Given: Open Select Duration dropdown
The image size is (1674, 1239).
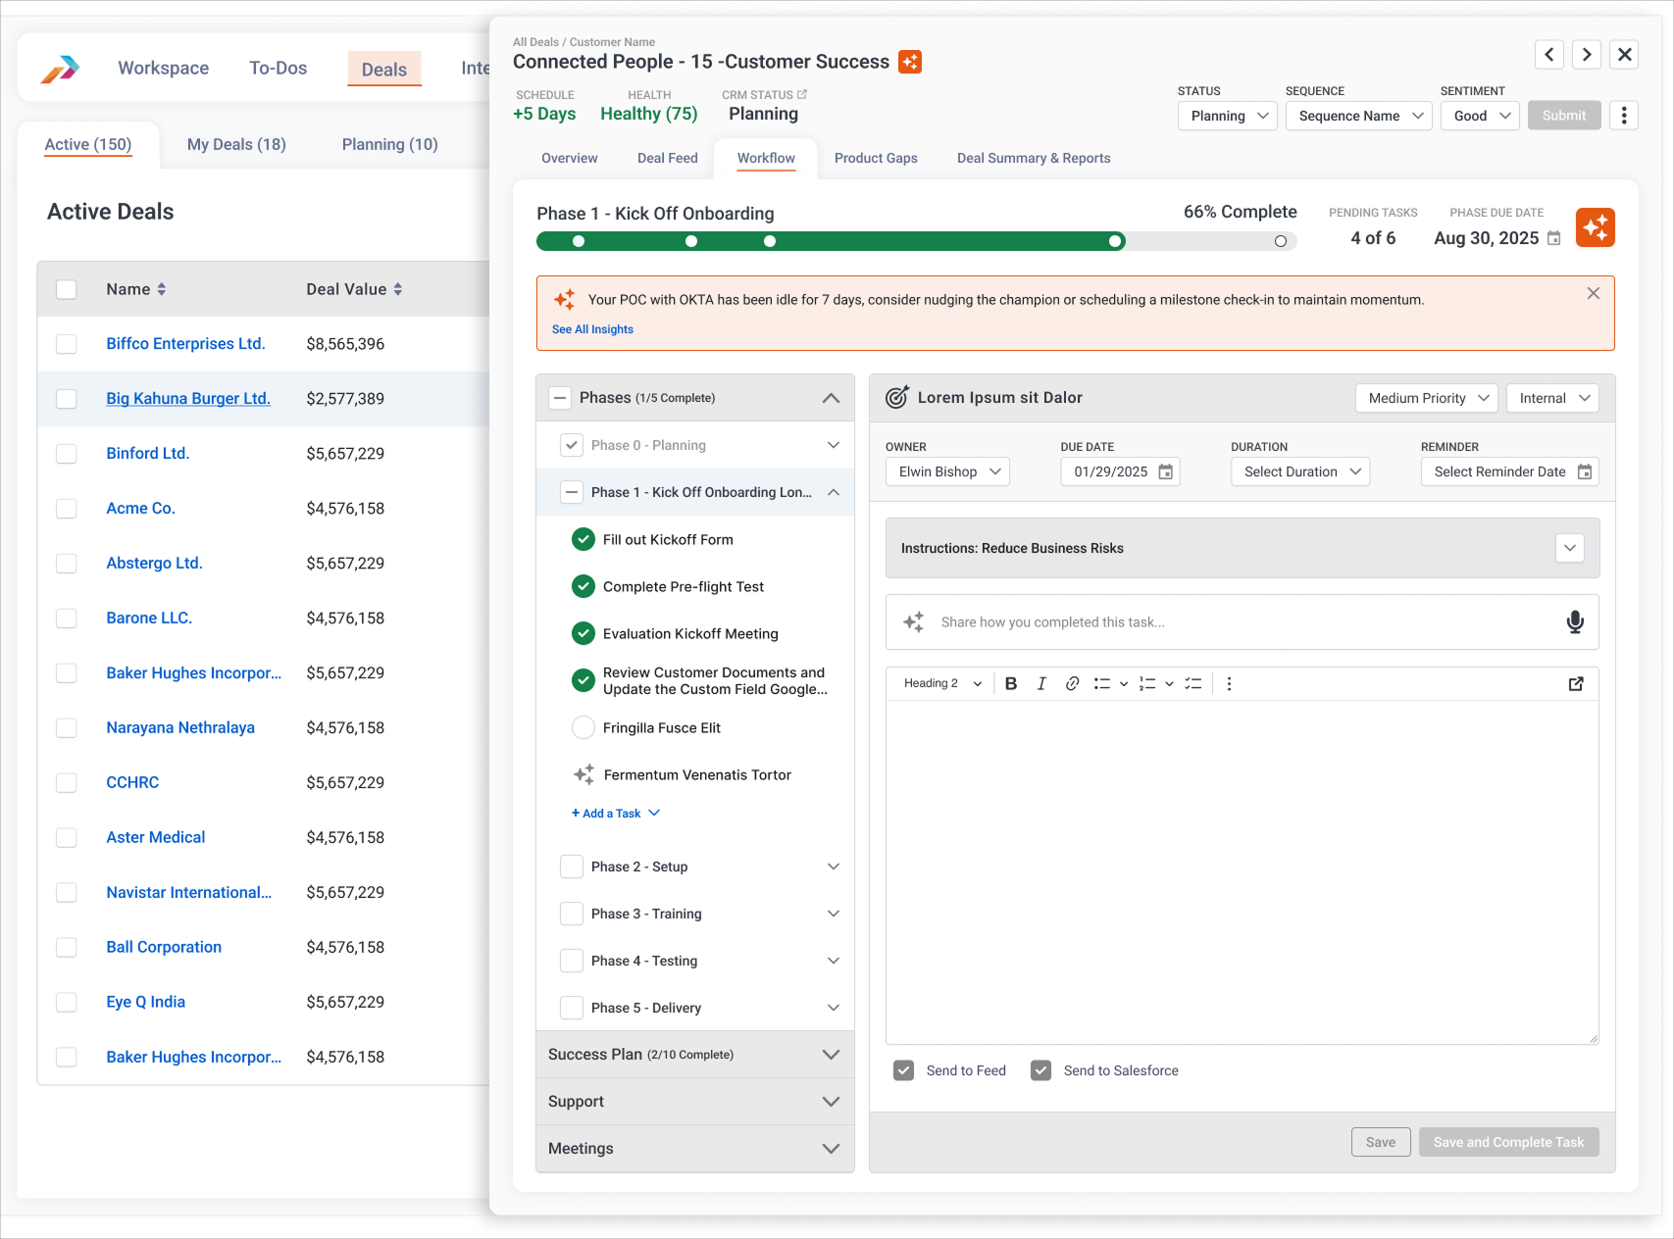Looking at the screenshot, I should (x=1300, y=471).
